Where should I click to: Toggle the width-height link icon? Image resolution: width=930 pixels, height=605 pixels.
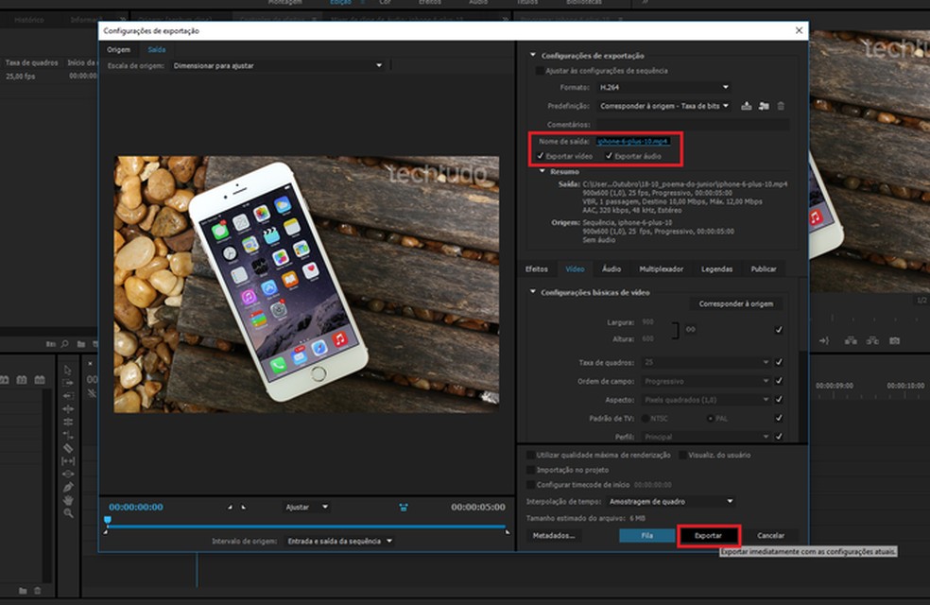coord(690,329)
